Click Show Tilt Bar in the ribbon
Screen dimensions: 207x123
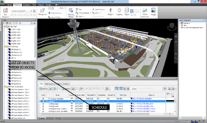coord(54,17)
